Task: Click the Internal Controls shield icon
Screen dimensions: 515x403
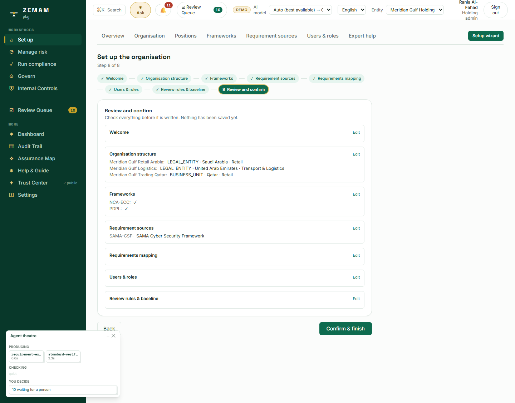Action: coord(11,88)
